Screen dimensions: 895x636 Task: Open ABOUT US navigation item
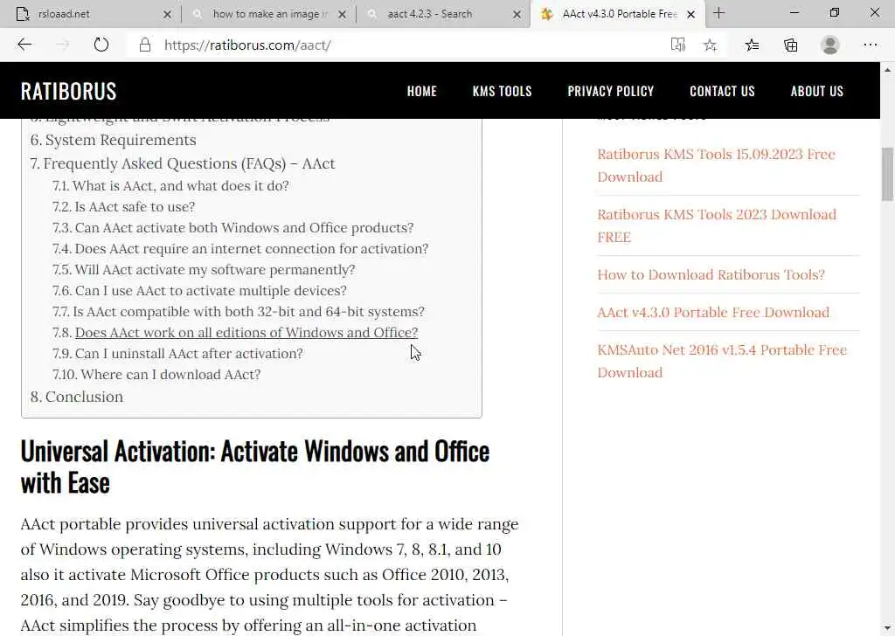pyautogui.click(x=817, y=91)
